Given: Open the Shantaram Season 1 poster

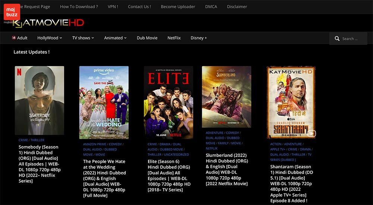Looking at the screenshot, I should pos(291,102).
